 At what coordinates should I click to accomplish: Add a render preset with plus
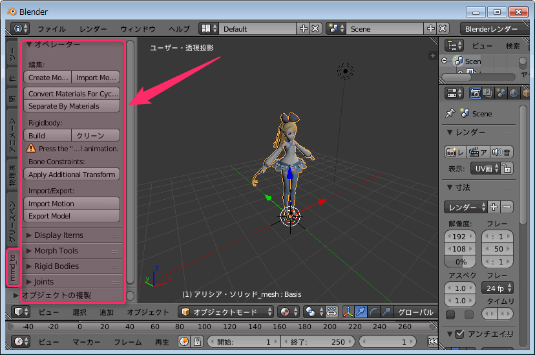(x=494, y=207)
